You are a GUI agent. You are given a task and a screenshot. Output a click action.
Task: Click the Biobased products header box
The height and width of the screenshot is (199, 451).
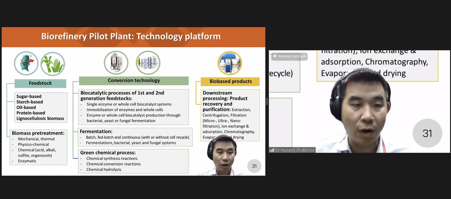pos(230,81)
